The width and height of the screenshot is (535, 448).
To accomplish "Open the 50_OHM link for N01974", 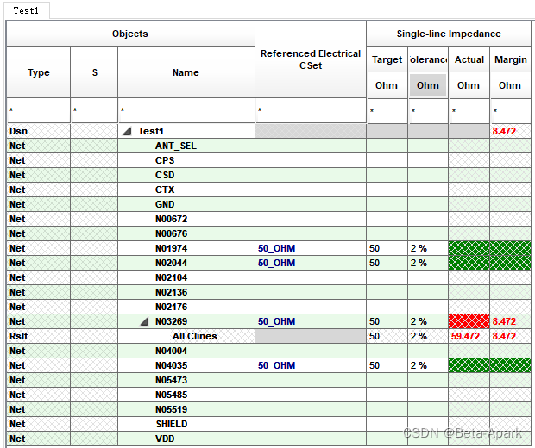I will (x=276, y=249).
